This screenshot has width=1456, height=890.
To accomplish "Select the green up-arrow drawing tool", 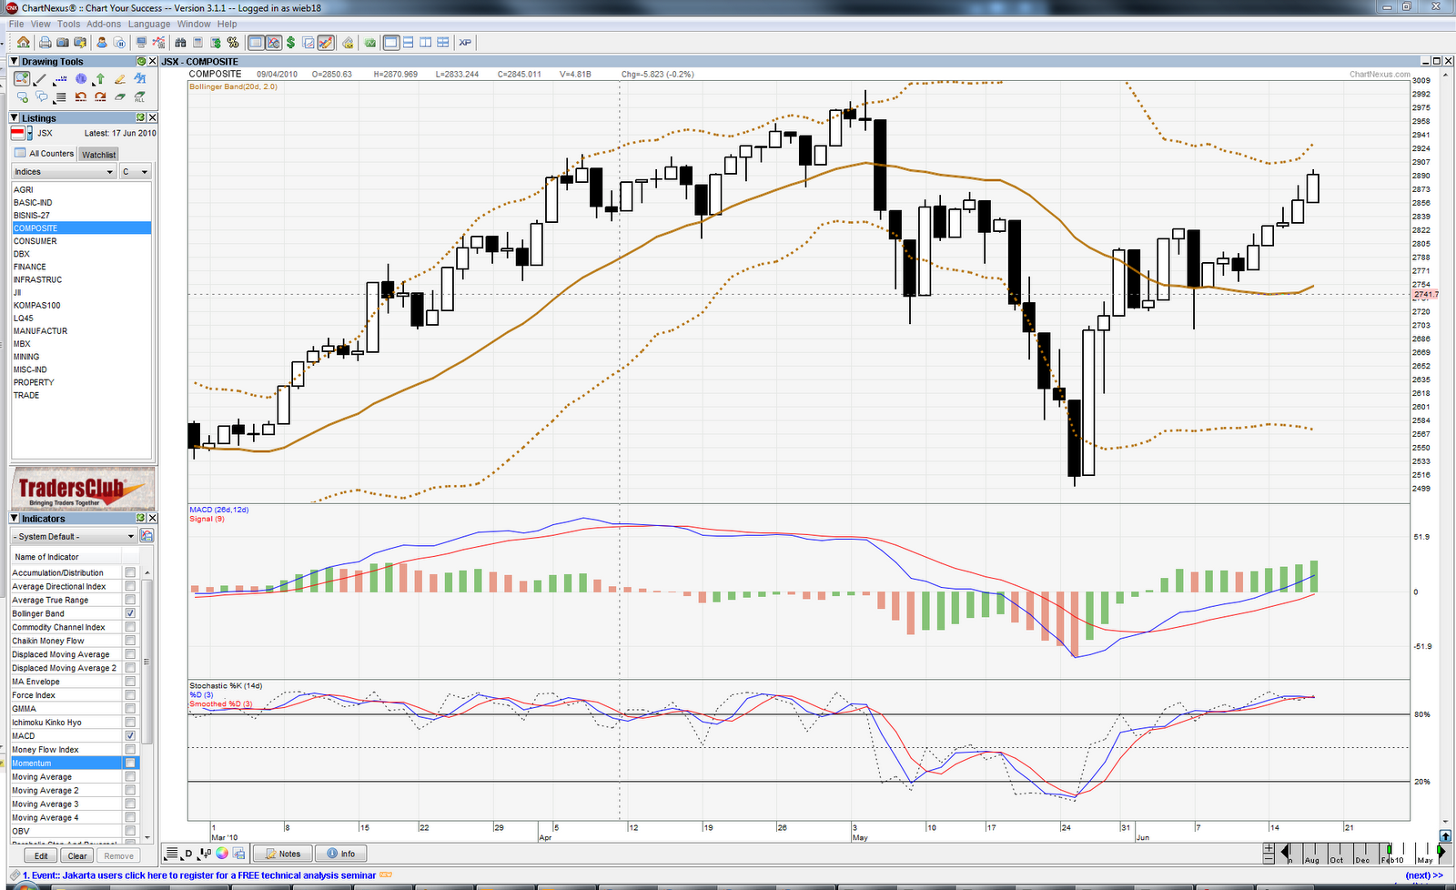I will [100, 79].
